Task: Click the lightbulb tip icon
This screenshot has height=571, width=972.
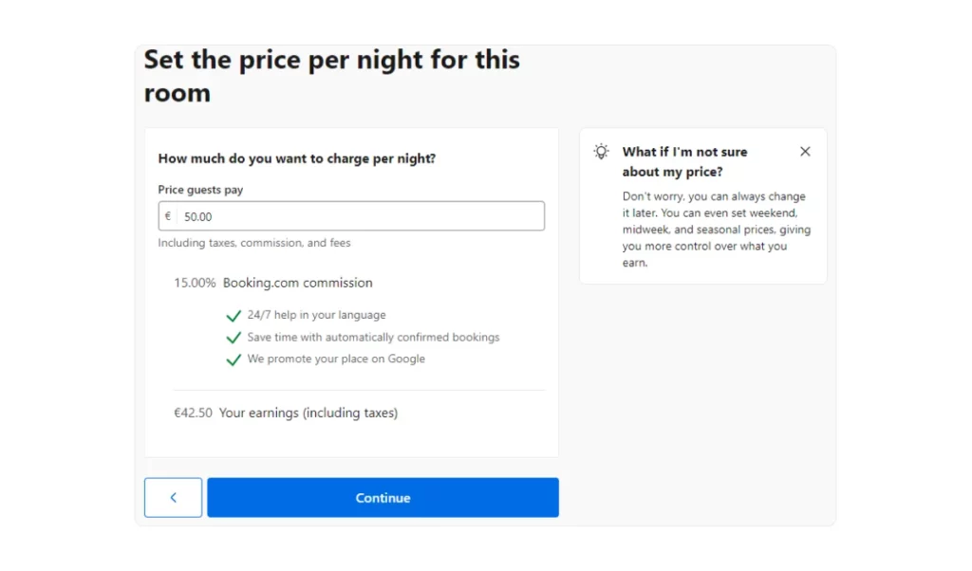Action: (601, 152)
